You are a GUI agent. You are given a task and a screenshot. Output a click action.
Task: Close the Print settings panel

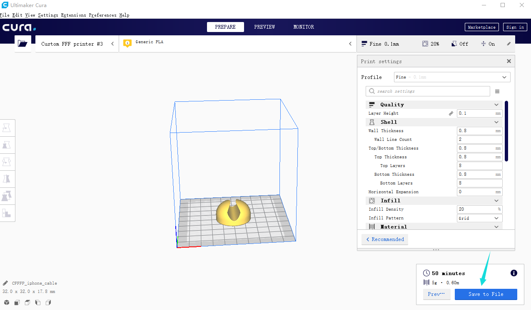tap(509, 61)
